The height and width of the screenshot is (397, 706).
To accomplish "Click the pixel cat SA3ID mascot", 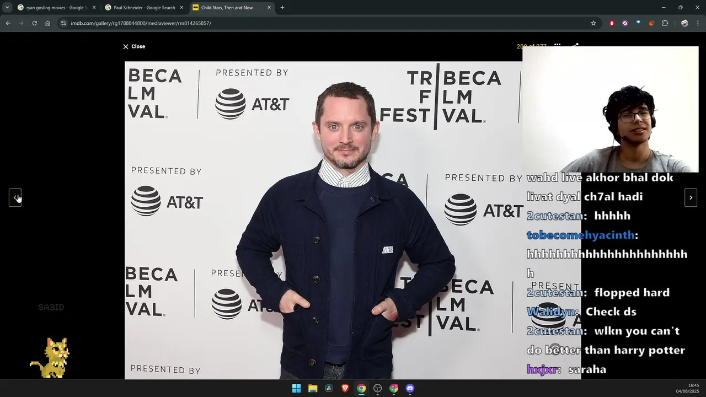I will [50, 357].
